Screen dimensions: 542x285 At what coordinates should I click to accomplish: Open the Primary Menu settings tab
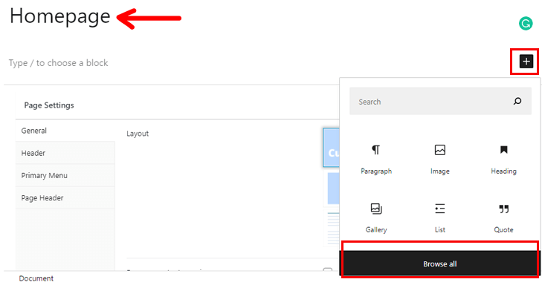65,175
